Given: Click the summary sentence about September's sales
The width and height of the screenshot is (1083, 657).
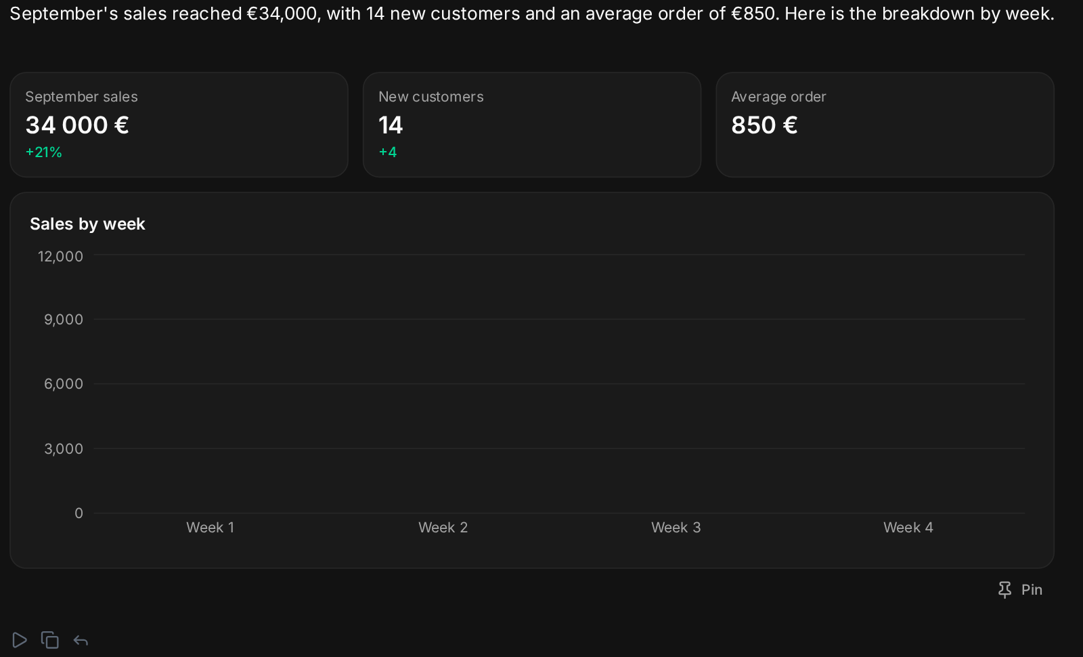Looking at the screenshot, I should (532, 14).
